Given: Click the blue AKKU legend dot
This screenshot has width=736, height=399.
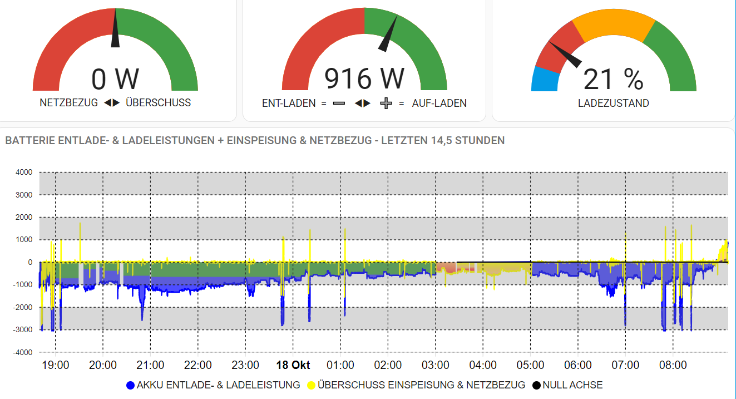Looking at the screenshot, I should pos(131,385).
